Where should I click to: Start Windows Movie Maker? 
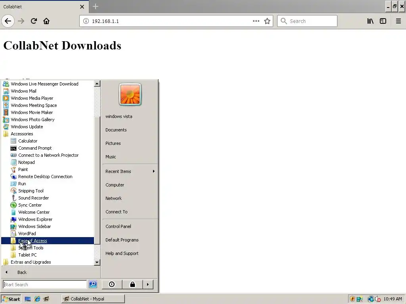pyautogui.click(x=48, y=112)
